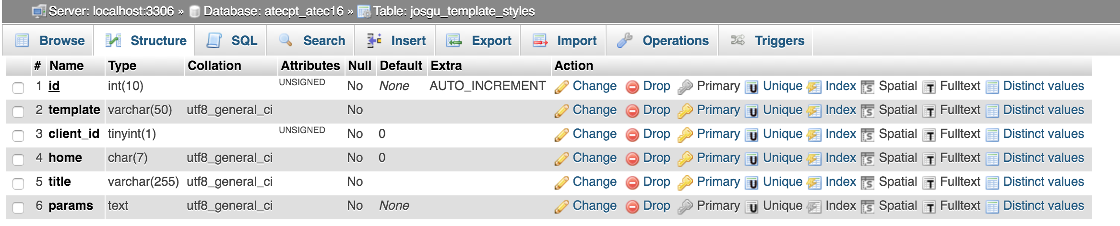
Task: Click the Index icon for id row
Action: coord(814,87)
